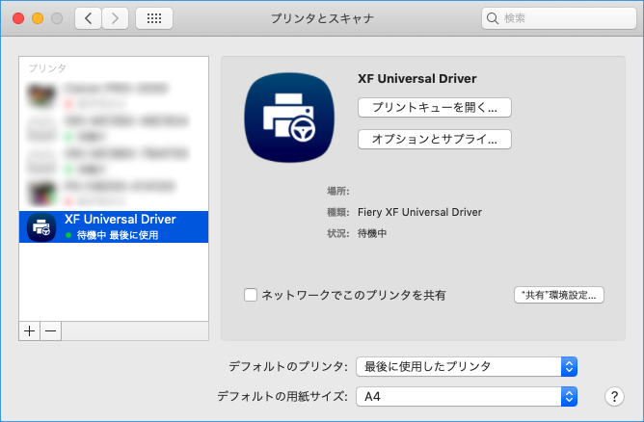The height and width of the screenshot is (422, 644).
Task: Open デフォルトの用紙サイズ dropdown showing A4
Action: 467,397
